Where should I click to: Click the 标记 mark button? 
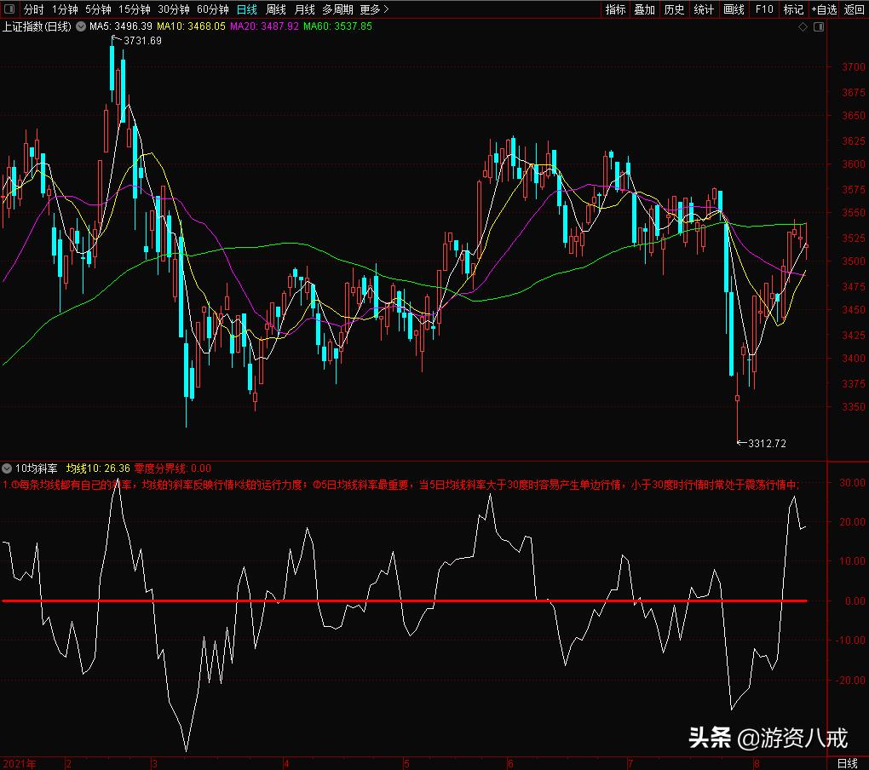[793, 9]
